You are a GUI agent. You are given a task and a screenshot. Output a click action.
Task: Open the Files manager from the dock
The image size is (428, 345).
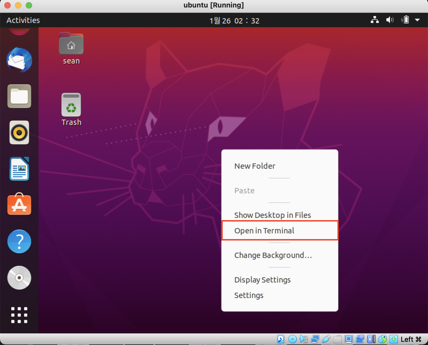[x=19, y=96]
